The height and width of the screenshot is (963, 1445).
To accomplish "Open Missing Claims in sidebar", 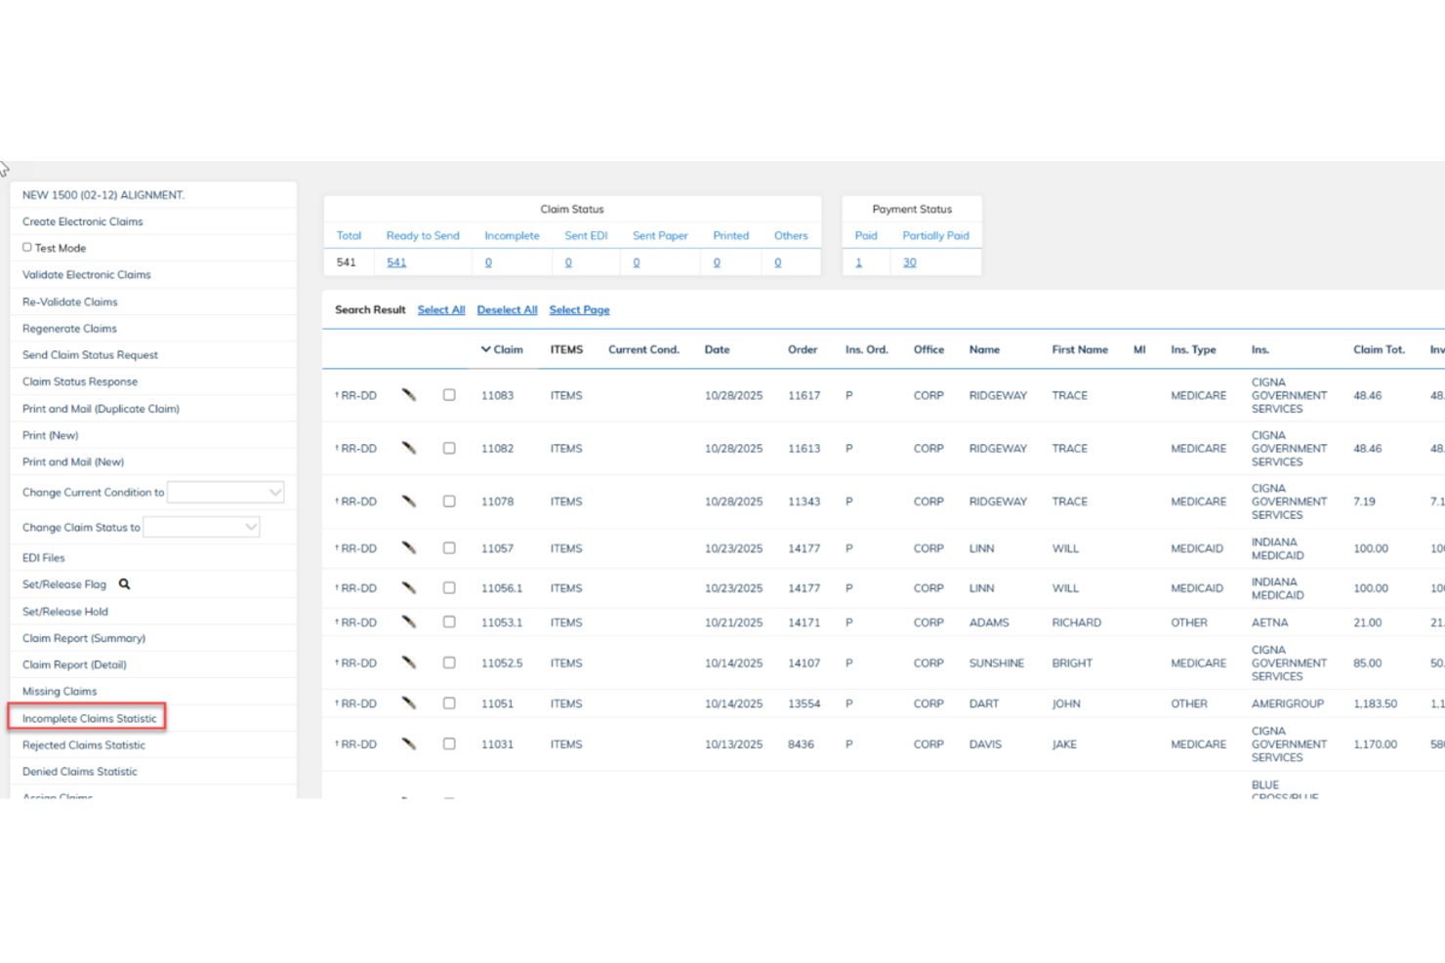I will pos(60,691).
